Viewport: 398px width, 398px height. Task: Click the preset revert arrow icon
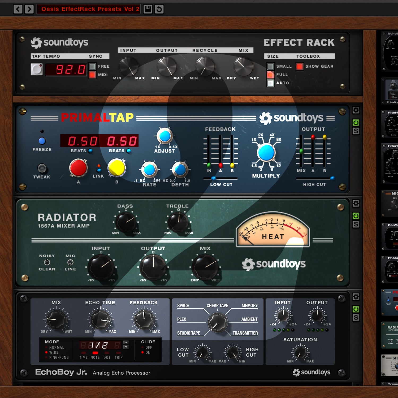point(158,9)
